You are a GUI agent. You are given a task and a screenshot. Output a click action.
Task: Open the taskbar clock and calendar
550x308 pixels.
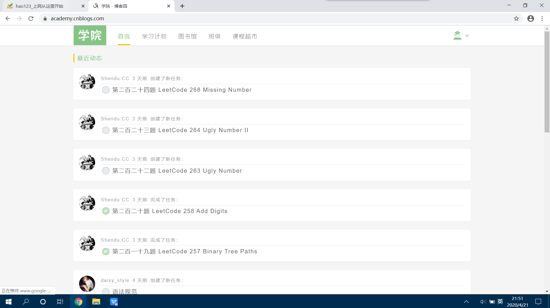(x=517, y=302)
